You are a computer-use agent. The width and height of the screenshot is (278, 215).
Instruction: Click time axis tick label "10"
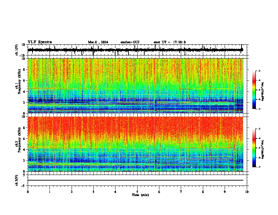pos(247,192)
